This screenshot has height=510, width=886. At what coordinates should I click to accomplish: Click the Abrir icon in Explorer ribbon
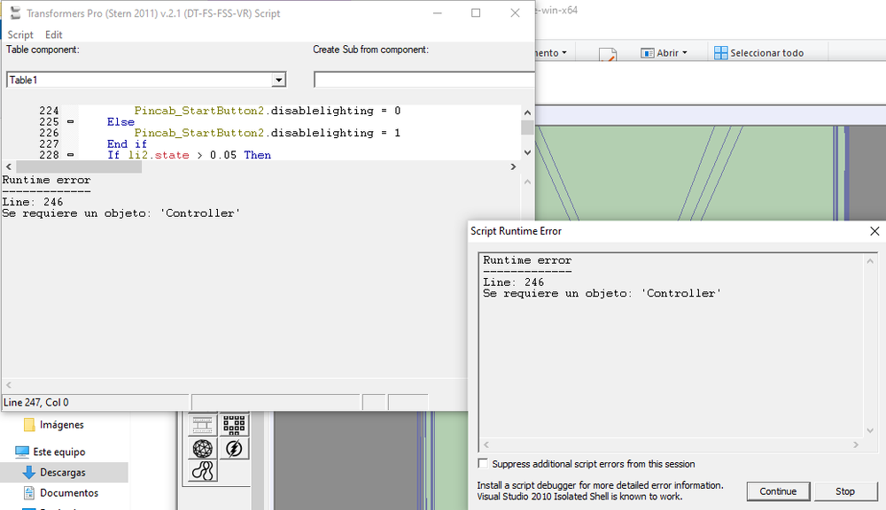(x=647, y=53)
